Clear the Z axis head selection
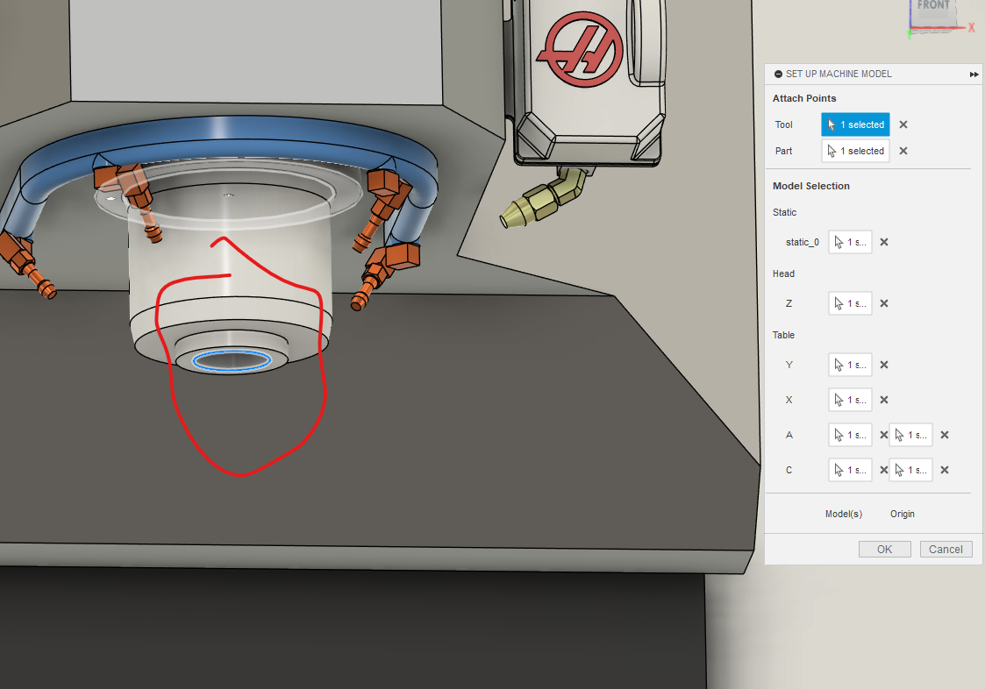 pos(883,303)
